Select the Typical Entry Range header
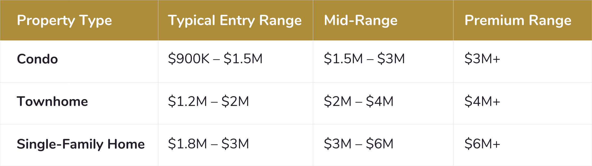This screenshot has height=166, width=592. 235,21
